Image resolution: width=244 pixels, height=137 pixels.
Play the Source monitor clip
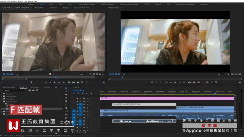[55, 82]
